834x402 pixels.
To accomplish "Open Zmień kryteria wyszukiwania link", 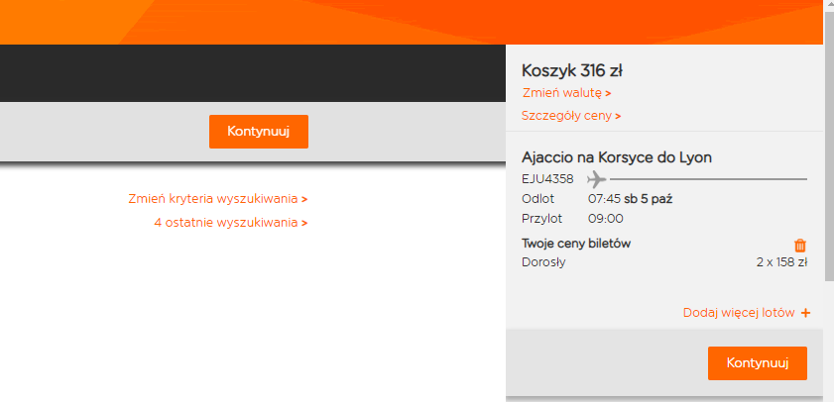I will click(217, 199).
